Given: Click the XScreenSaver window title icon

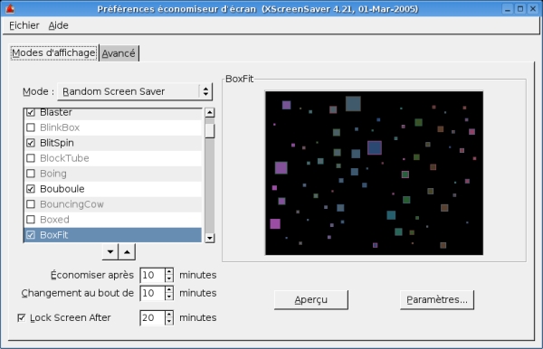Looking at the screenshot, I should coord(10,9).
